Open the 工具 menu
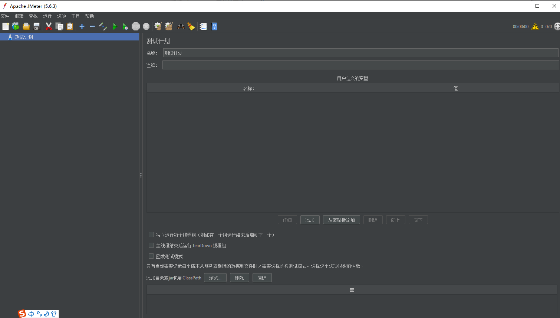 (x=76, y=16)
